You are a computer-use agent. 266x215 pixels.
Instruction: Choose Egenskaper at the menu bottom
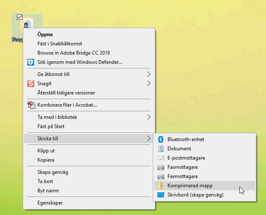(50, 203)
